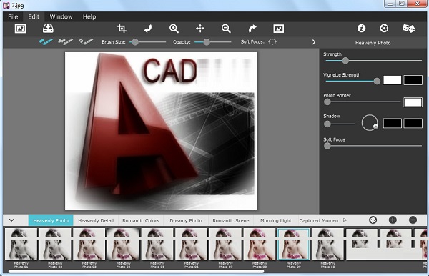
Task: Click the add preset plus button
Action: pos(393,220)
